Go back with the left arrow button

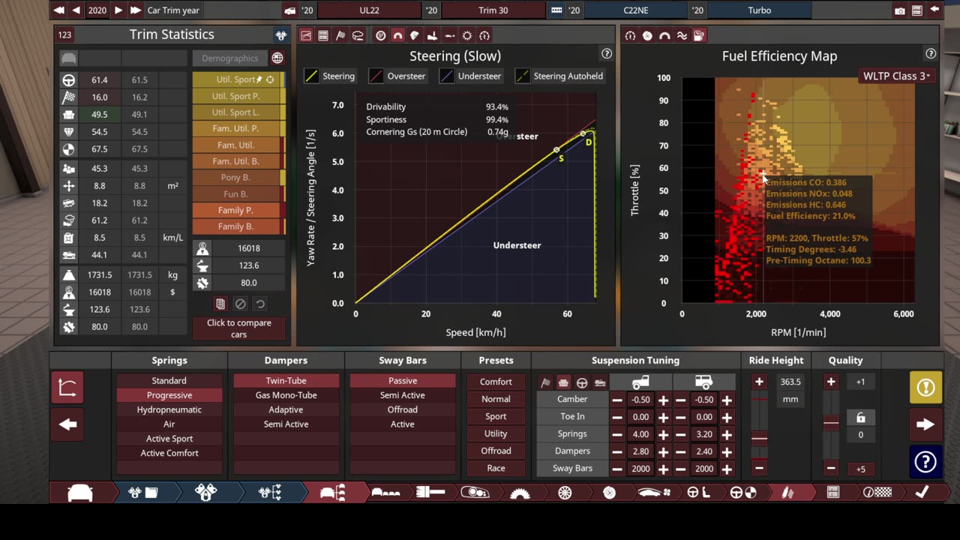pyautogui.click(x=67, y=424)
